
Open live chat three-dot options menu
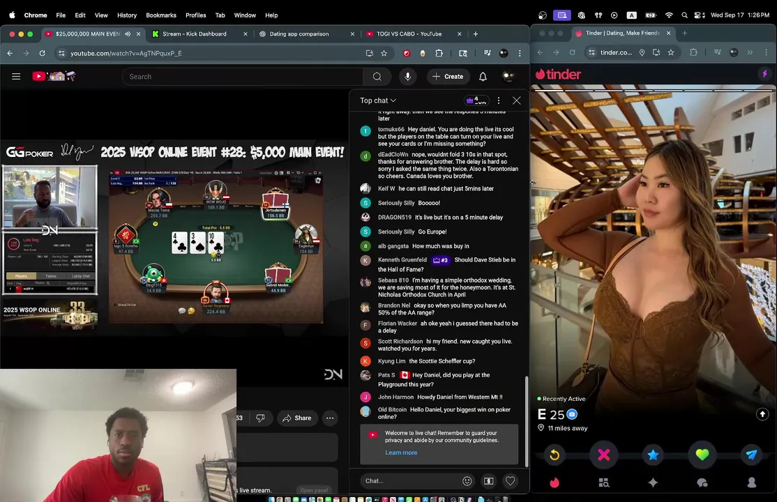coord(499,100)
